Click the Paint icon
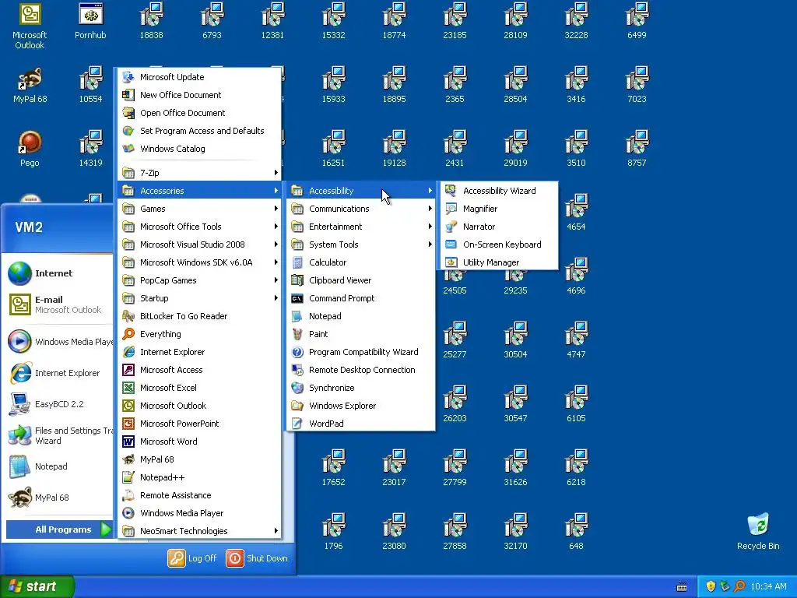The height and width of the screenshot is (598, 797). (297, 334)
